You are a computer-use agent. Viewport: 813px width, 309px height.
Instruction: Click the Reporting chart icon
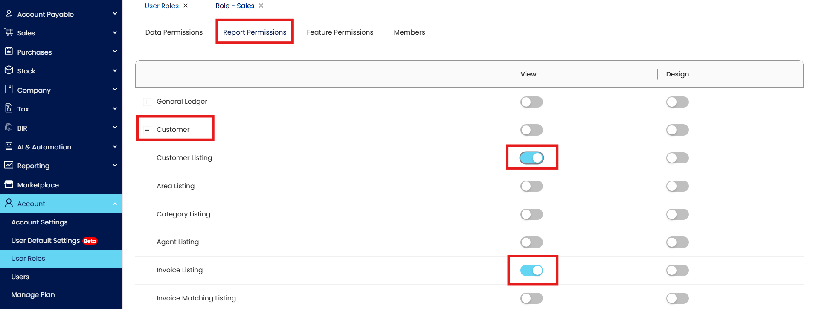click(9, 165)
